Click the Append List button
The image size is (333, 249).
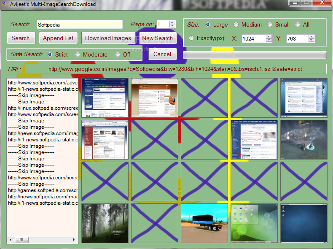[58, 38]
